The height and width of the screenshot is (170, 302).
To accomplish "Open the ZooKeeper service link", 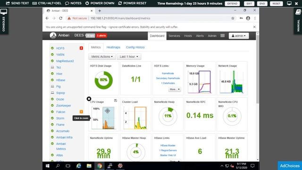I will click(x=63, y=105).
